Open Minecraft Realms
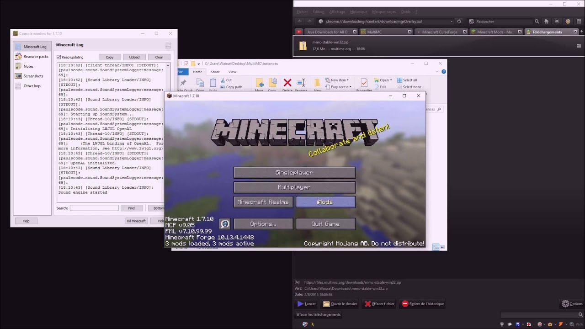 pos(263,202)
